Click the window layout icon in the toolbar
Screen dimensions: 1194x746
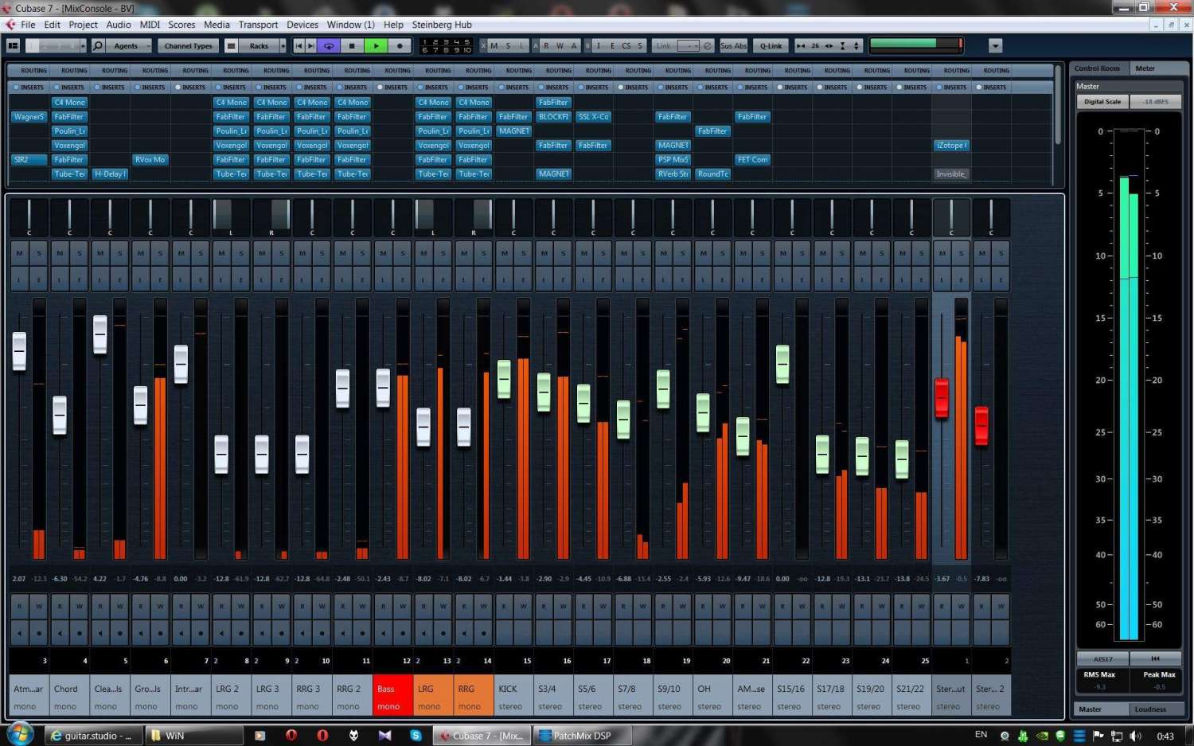point(13,45)
